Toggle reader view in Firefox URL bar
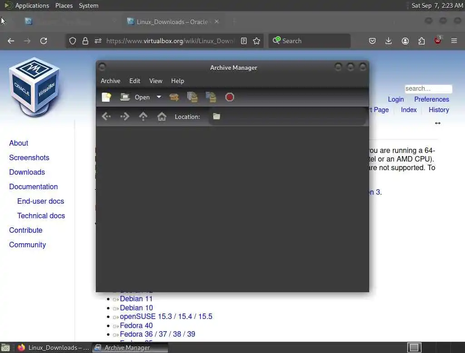 [x=244, y=41]
